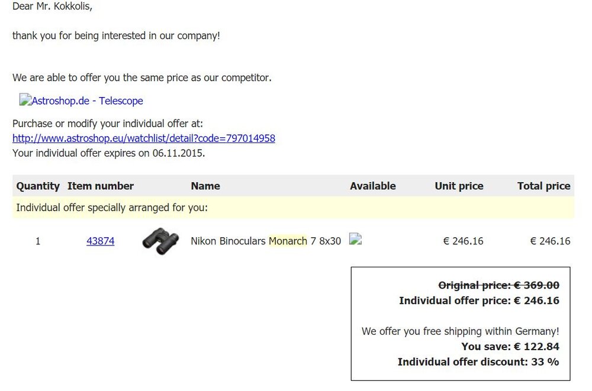Click the Name column header
This screenshot has height=391, width=592.
205,186
